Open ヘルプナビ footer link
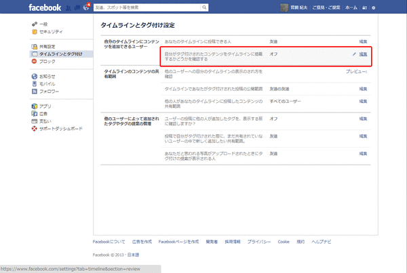The height and width of the screenshot is (273, 407). pyautogui.click(x=322, y=242)
